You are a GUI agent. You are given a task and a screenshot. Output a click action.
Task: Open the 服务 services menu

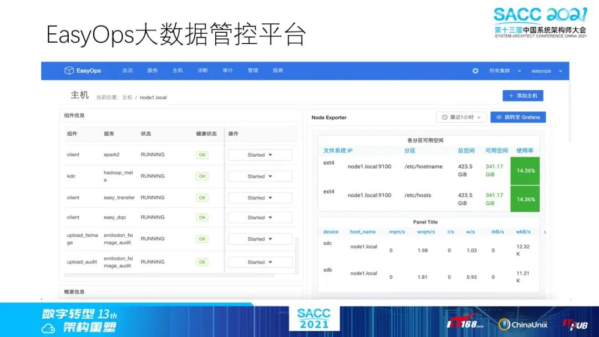(153, 70)
